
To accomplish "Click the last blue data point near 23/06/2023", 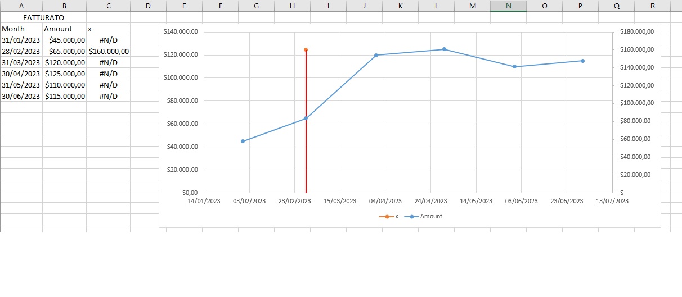I will point(582,61).
